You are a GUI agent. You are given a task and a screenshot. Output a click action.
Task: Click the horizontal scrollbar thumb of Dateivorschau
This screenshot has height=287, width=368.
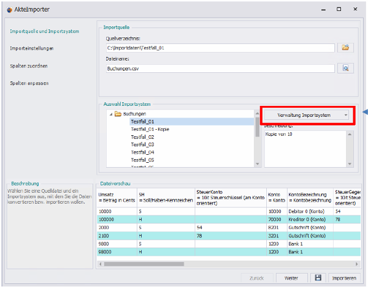[x=144, y=264]
